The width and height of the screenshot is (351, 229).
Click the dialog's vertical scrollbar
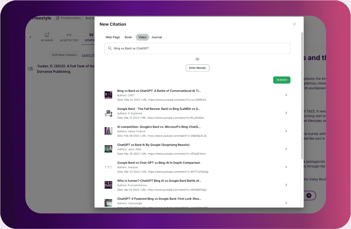coord(302,96)
